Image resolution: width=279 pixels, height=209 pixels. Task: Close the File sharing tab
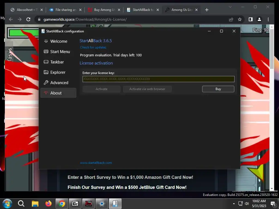click(80, 10)
